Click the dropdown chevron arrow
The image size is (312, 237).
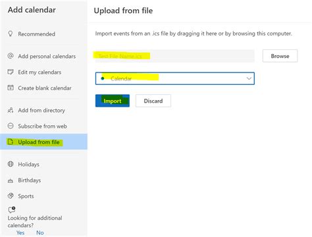click(x=249, y=78)
